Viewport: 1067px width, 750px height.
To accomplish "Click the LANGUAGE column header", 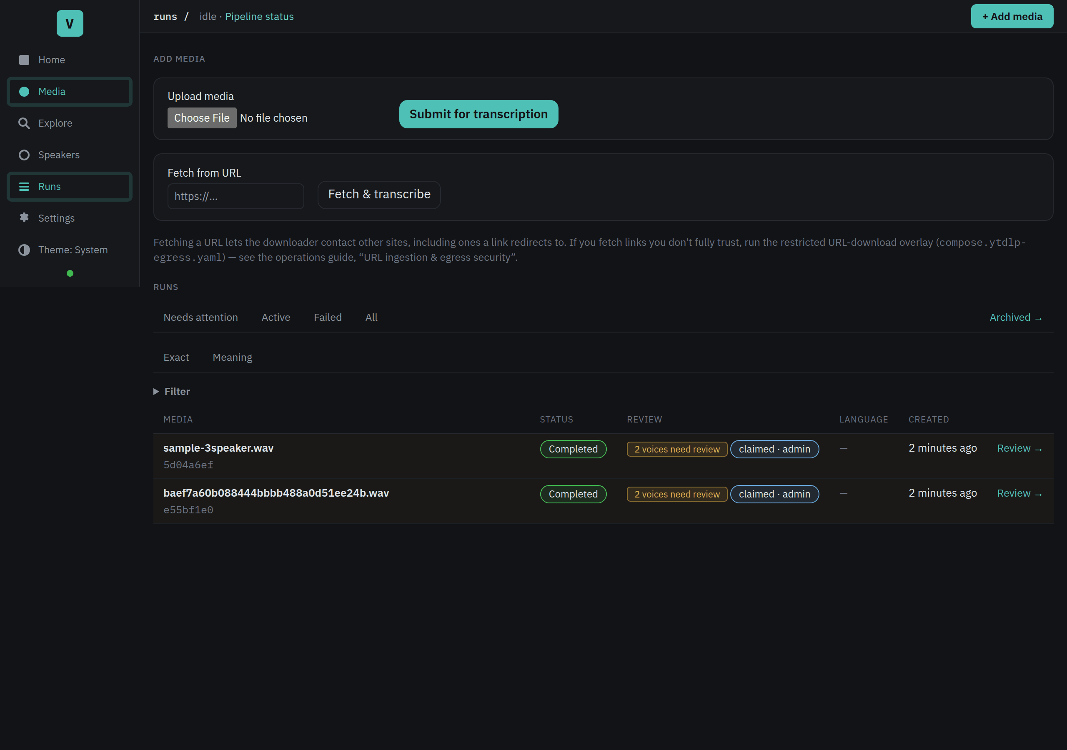I will (864, 420).
